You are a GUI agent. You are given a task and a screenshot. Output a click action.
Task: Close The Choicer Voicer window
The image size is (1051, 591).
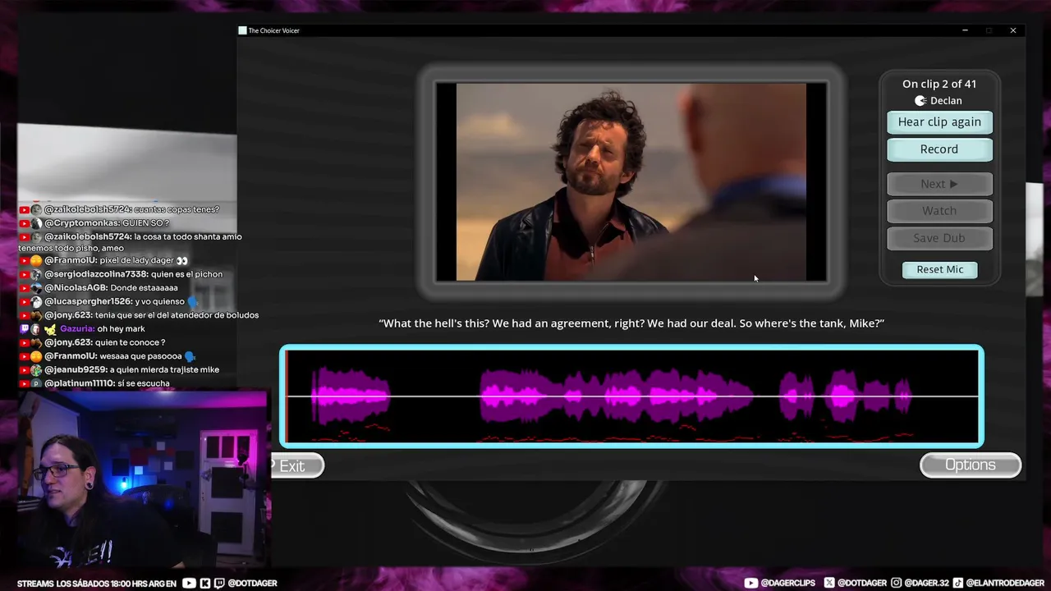coord(1013,30)
